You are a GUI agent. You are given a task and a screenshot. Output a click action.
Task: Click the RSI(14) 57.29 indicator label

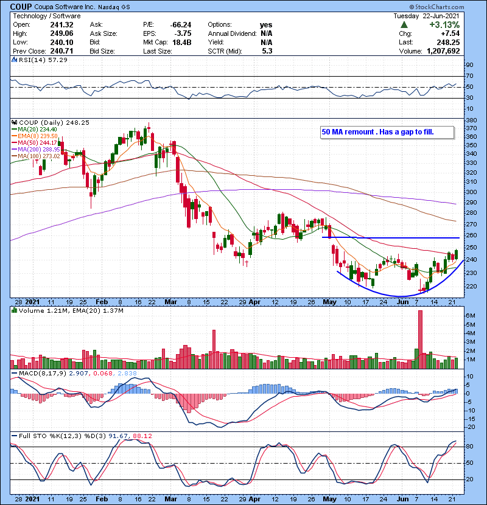(43, 60)
